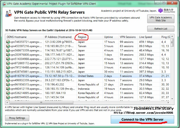Click the horizontal scrollbar right arrow
The image size is (180, 128).
point(168,102)
